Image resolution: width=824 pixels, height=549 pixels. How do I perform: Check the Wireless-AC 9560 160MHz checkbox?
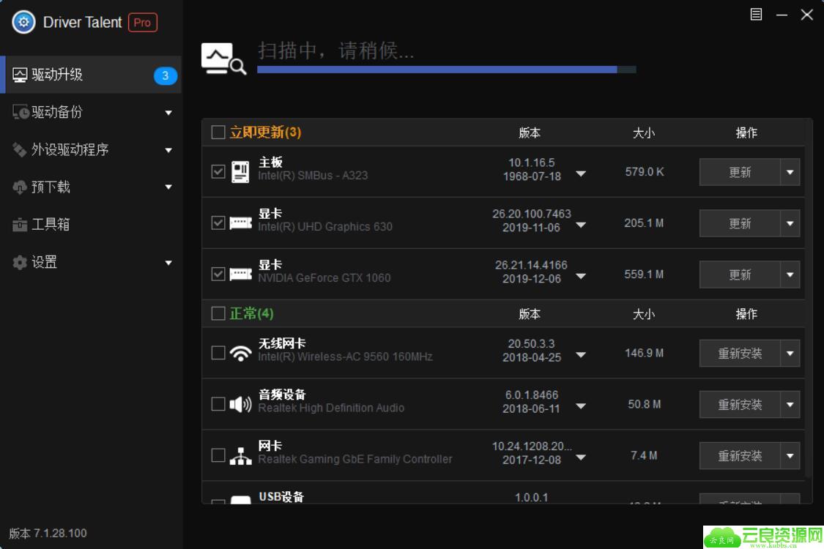pos(218,353)
